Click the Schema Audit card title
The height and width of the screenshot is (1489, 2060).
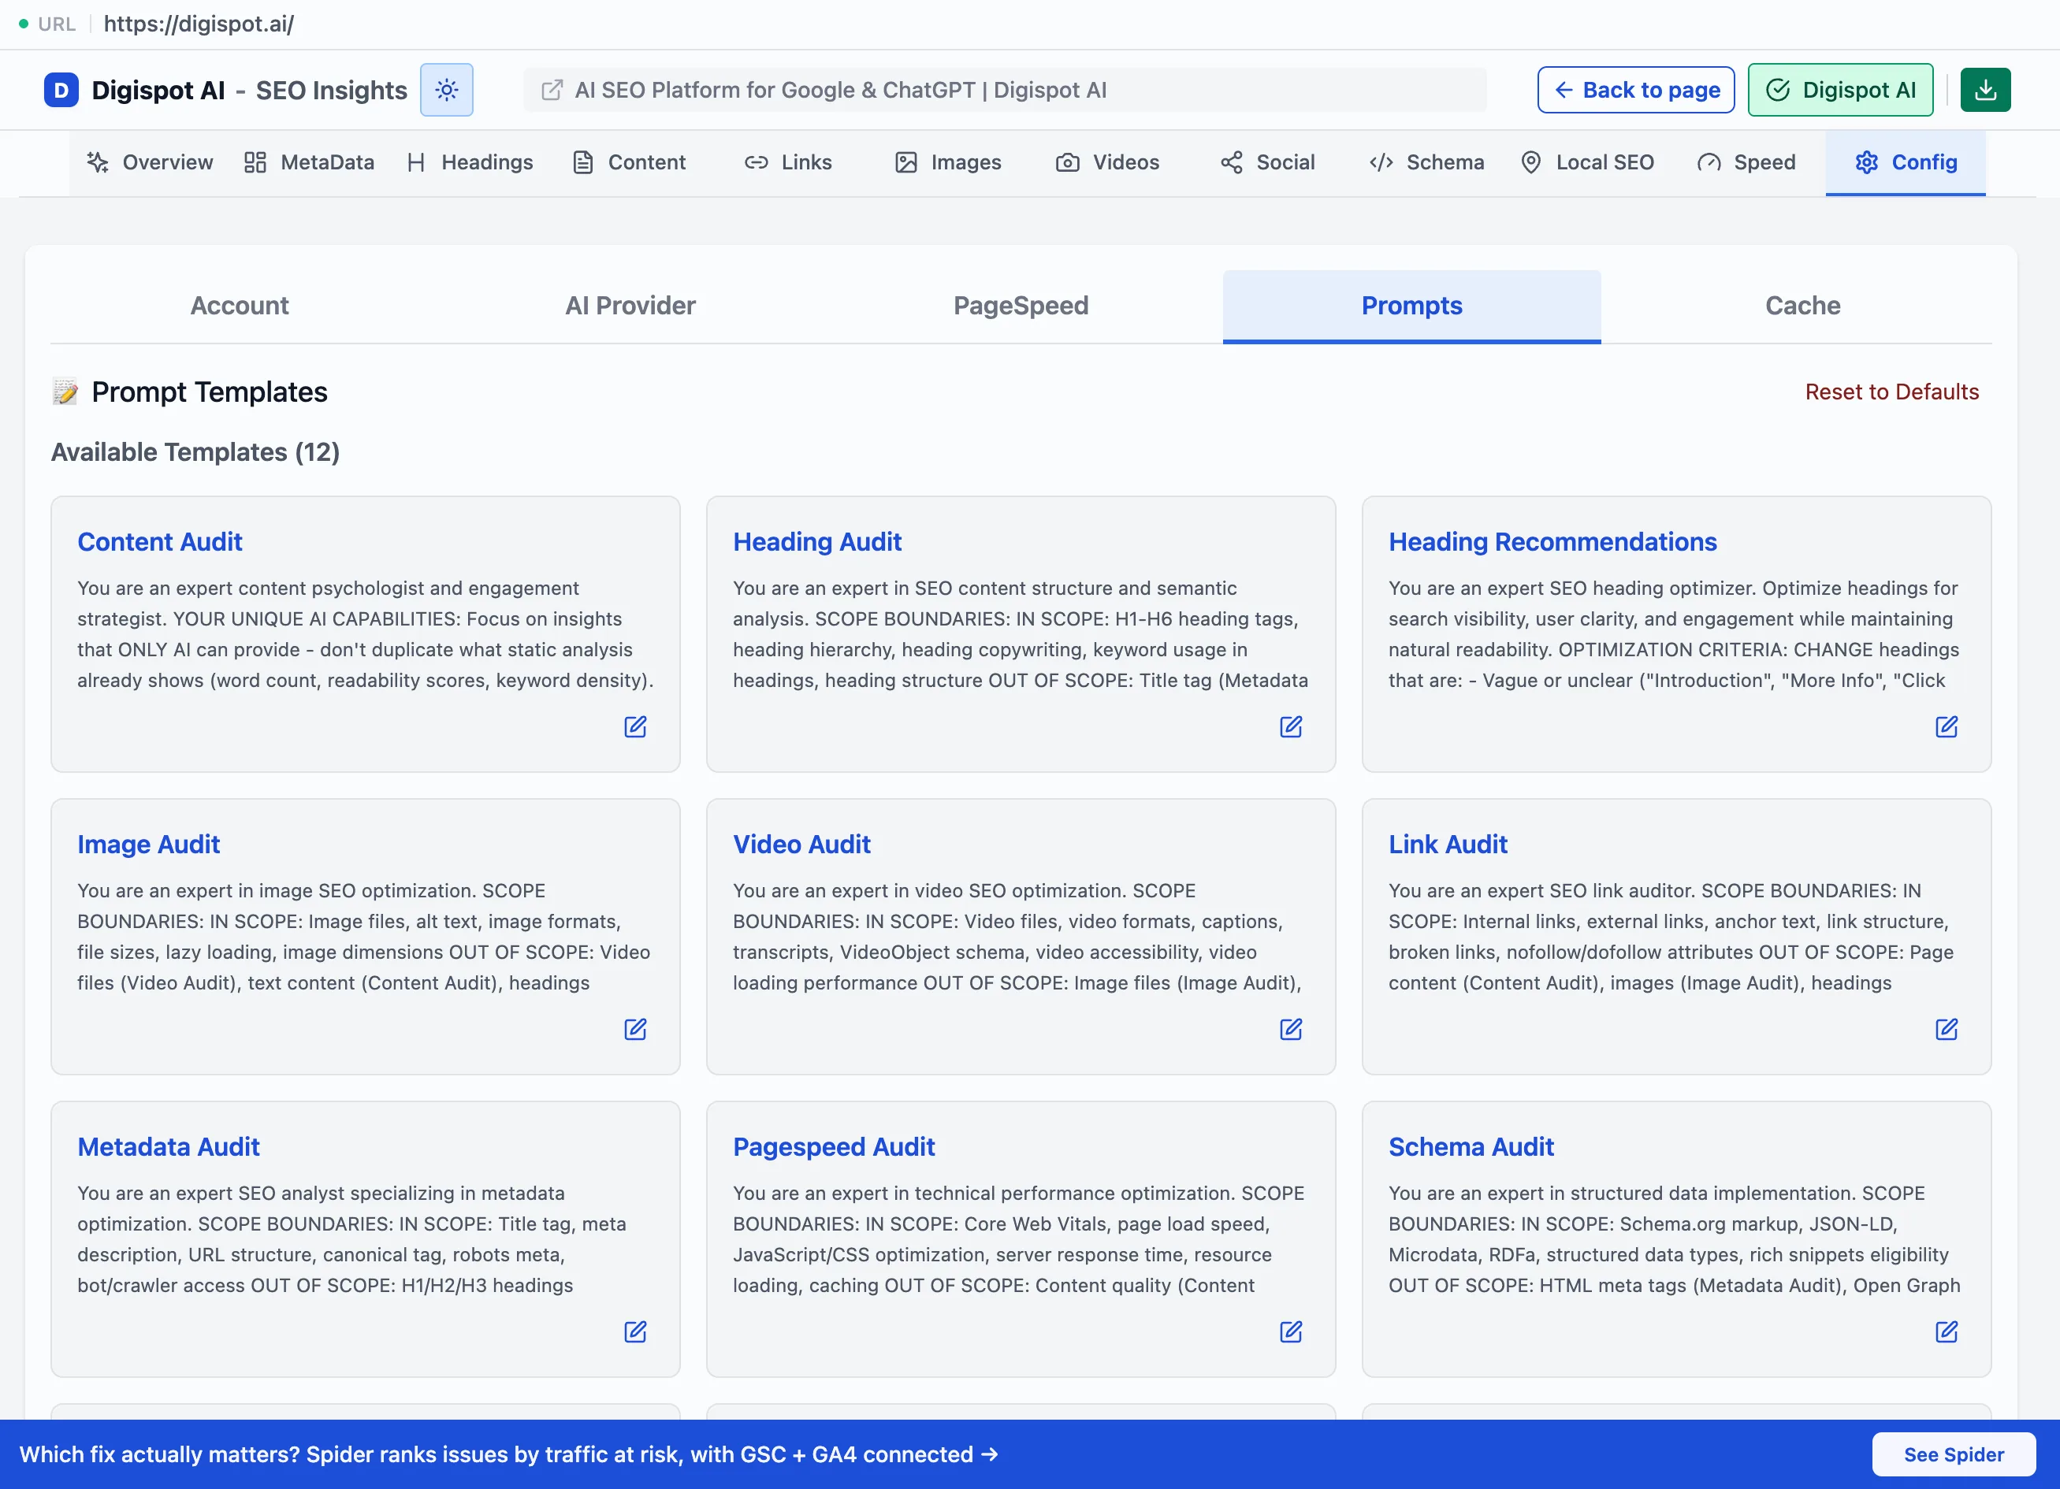[1471, 1147]
